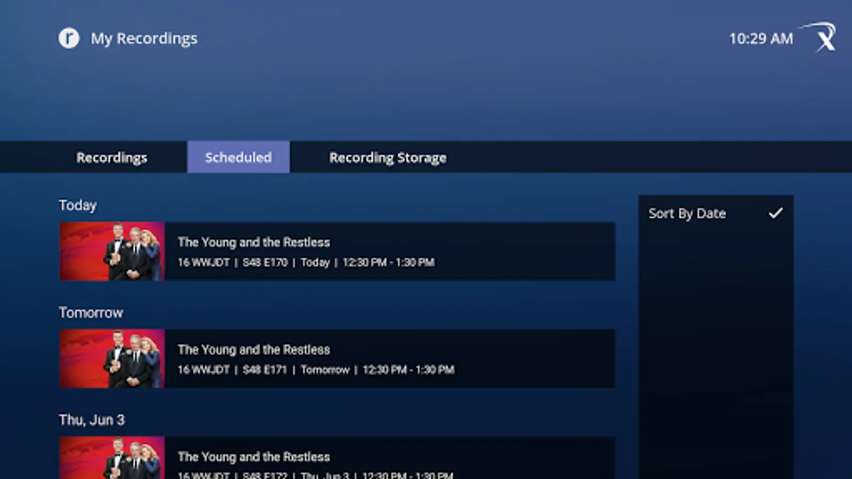Click the '16 WWJDT | S48 E171' details line
The width and height of the screenshot is (852, 479).
(316, 370)
